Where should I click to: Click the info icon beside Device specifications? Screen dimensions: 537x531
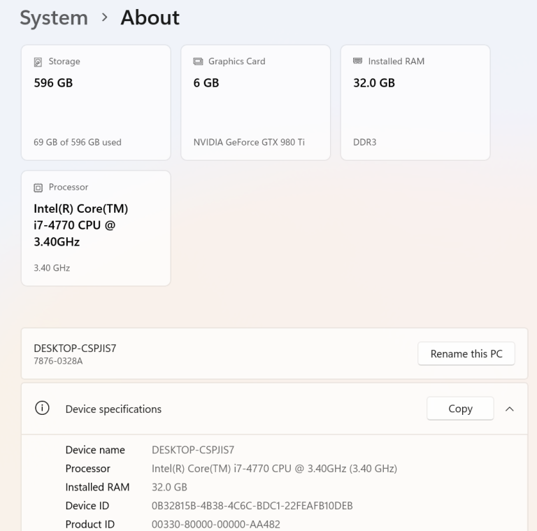tap(42, 409)
